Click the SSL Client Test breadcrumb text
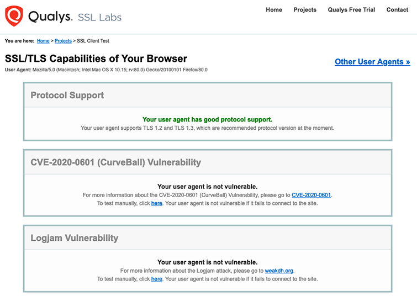This screenshot has width=417, height=296. [93, 41]
